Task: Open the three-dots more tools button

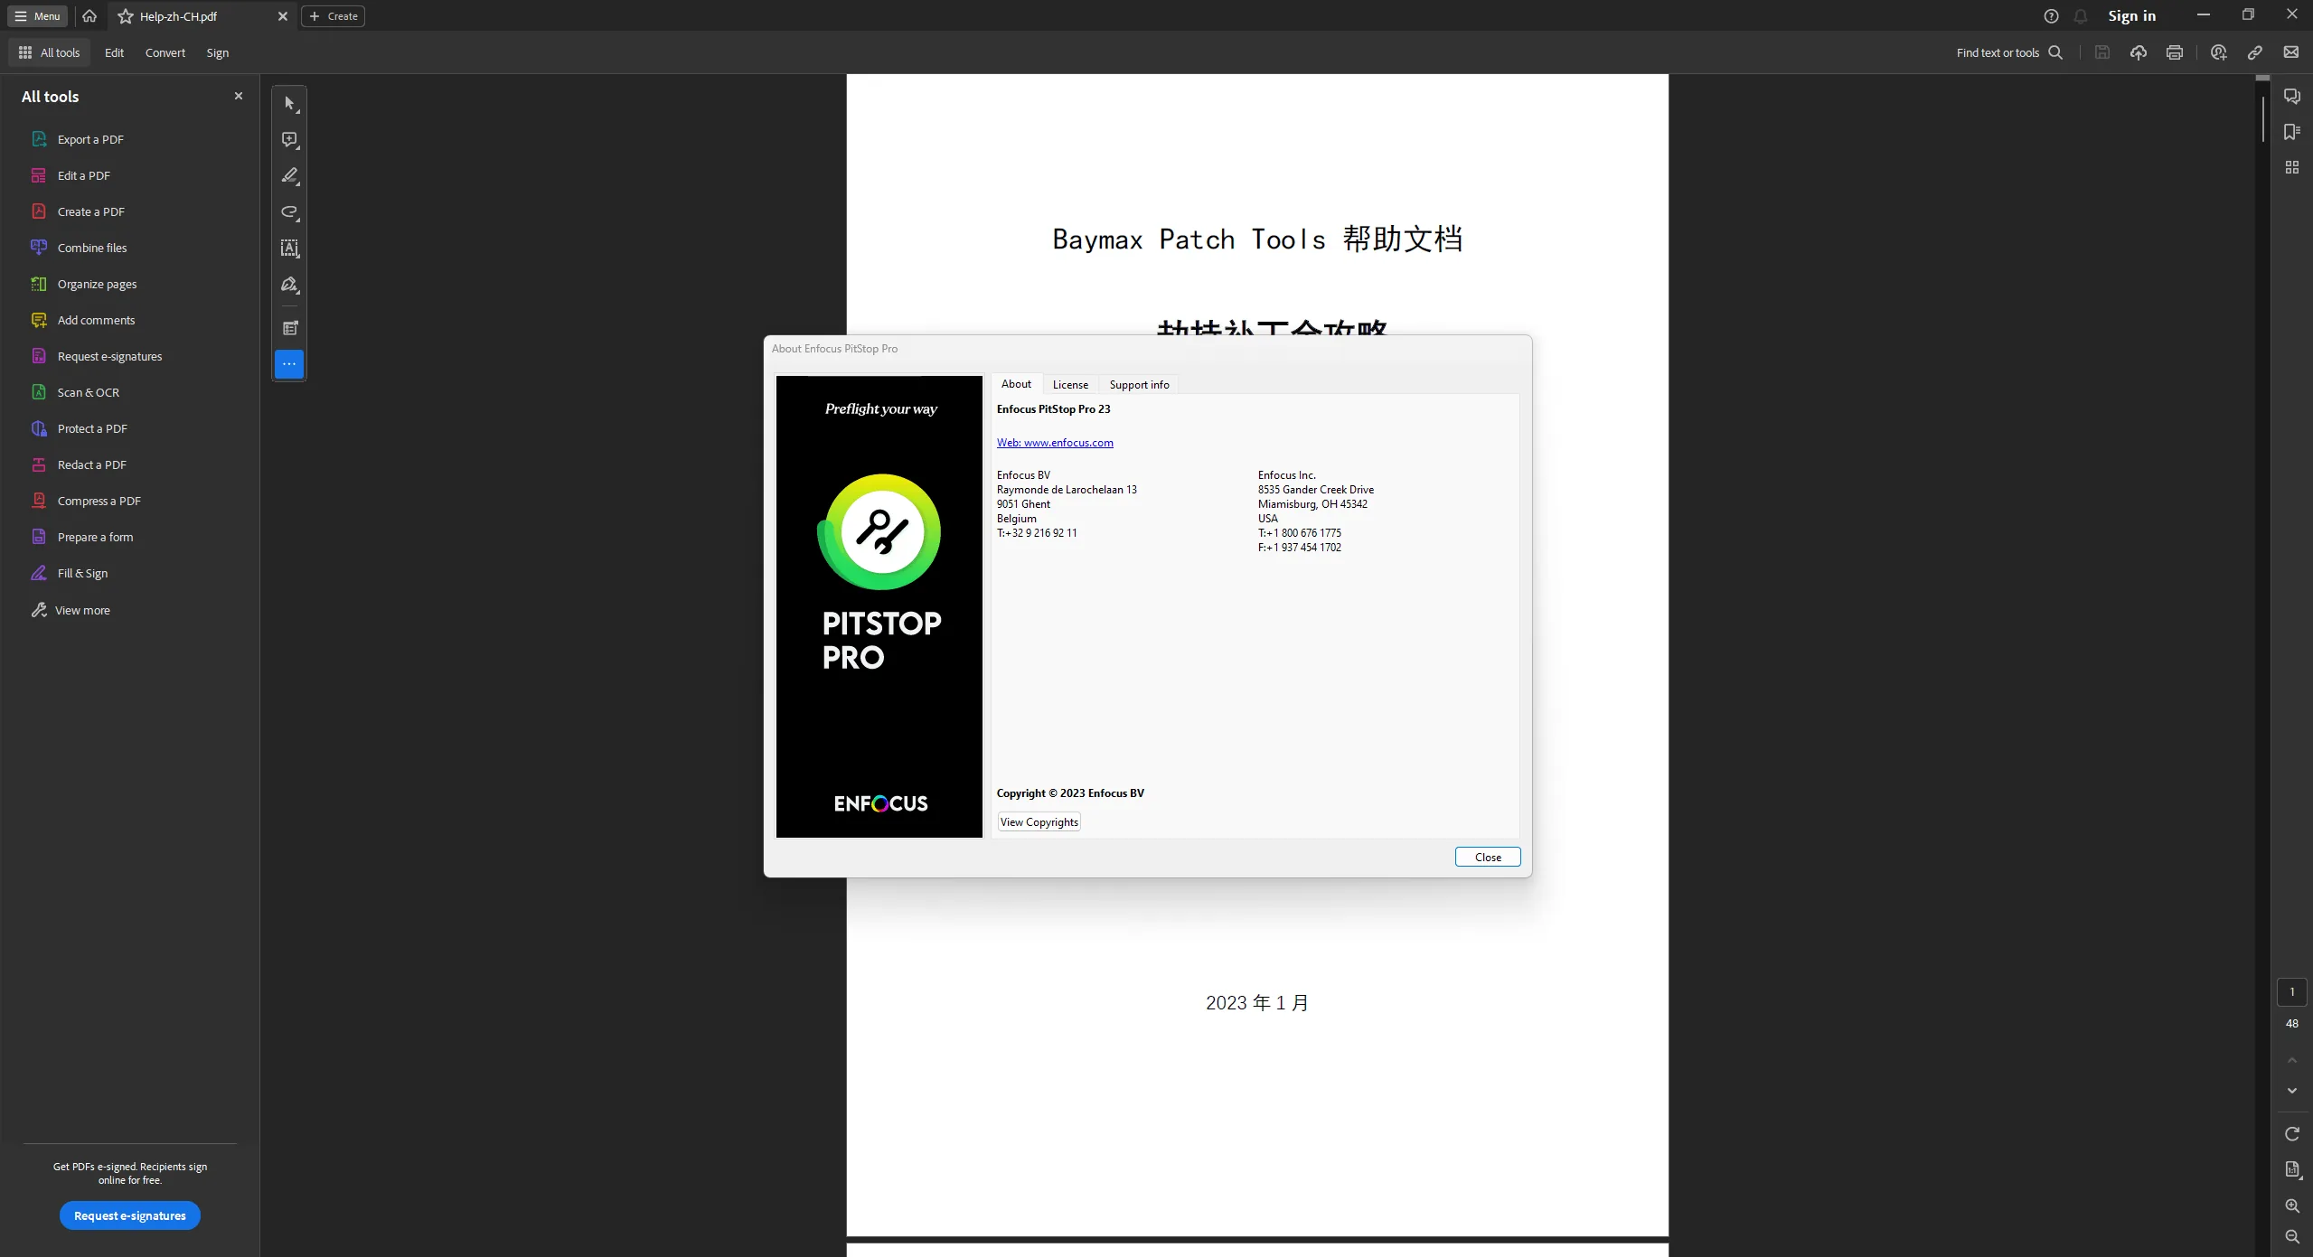Action: coord(289,364)
